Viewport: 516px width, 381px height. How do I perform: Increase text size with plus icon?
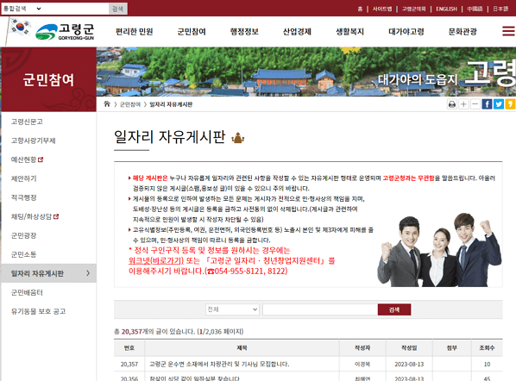tap(463, 104)
